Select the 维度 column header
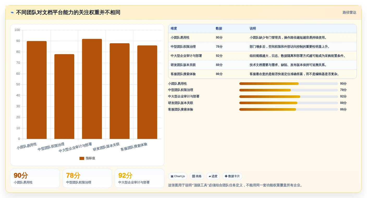Viewport: 367px width, 198px height. (174, 29)
